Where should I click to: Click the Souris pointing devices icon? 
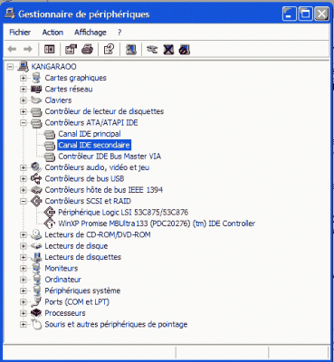pos(36,325)
